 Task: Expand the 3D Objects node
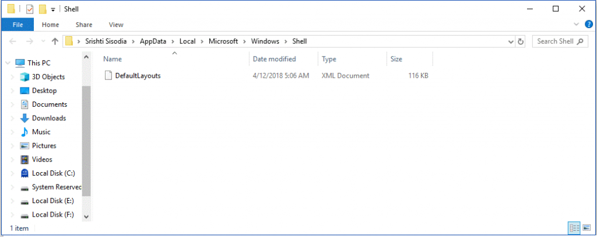[x=13, y=77]
